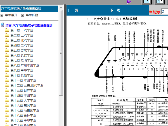Click the 菜单展开 link text
168x126 pixels.
(11, 15)
